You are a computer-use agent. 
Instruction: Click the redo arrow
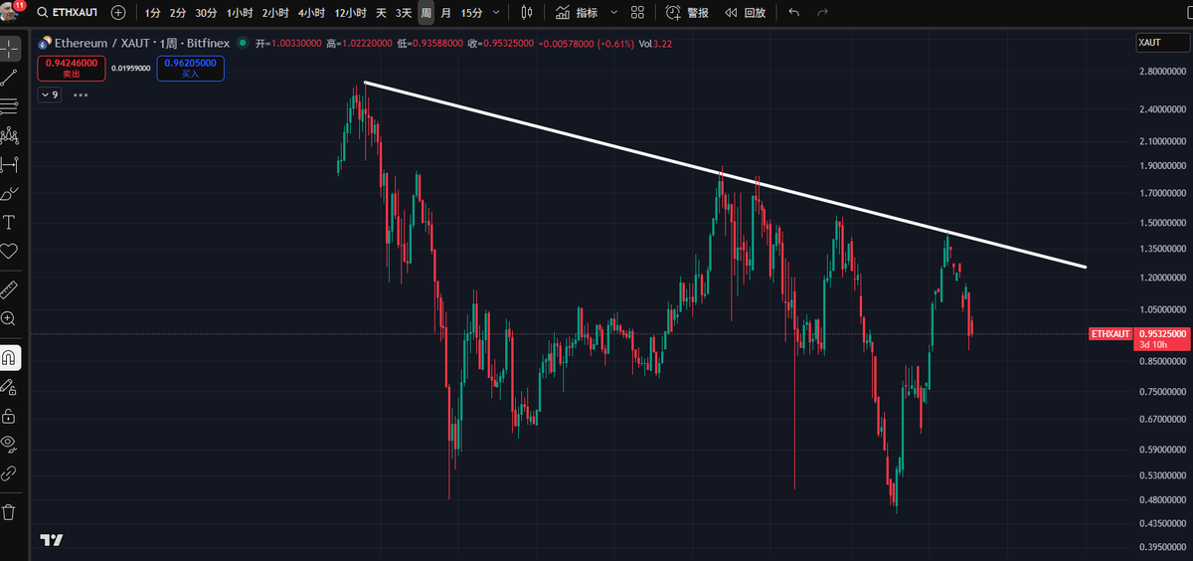(822, 13)
